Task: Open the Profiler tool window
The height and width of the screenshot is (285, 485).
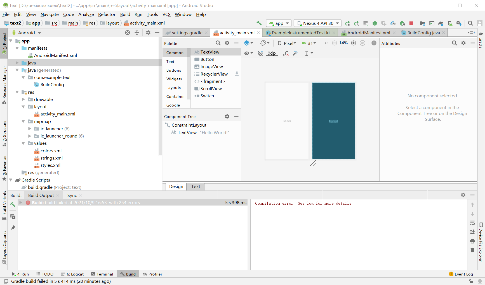Action: tap(152, 274)
